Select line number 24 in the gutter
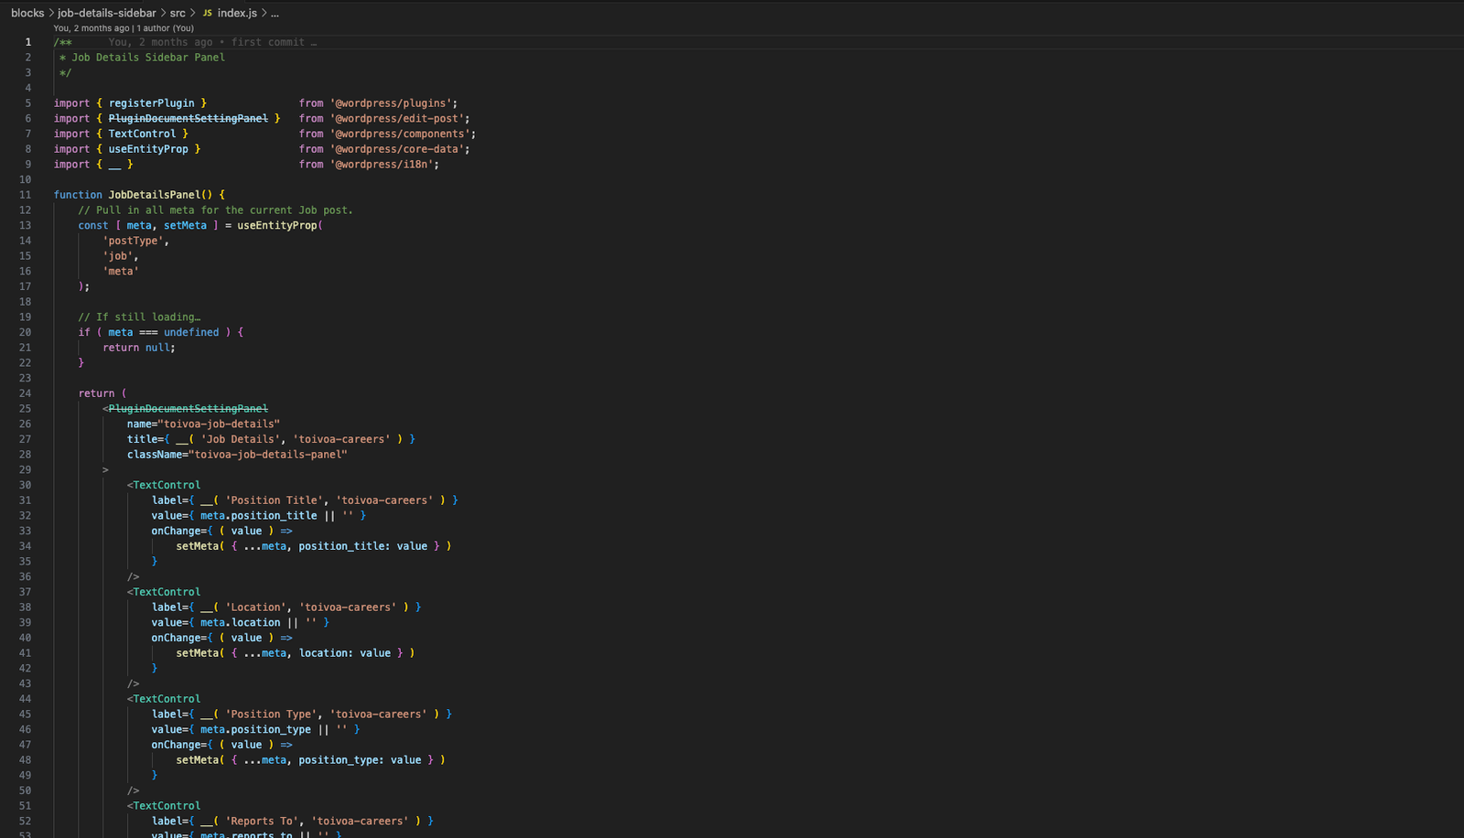The height and width of the screenshot is (838, 1464). coord(25,392)
